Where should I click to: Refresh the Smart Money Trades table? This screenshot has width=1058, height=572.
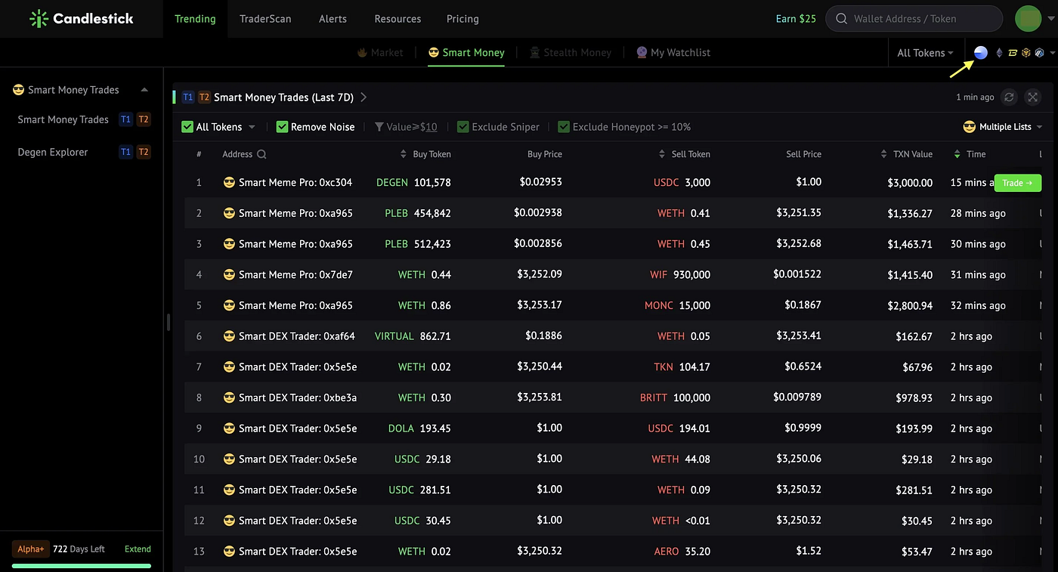click(x=1009, y=97)
